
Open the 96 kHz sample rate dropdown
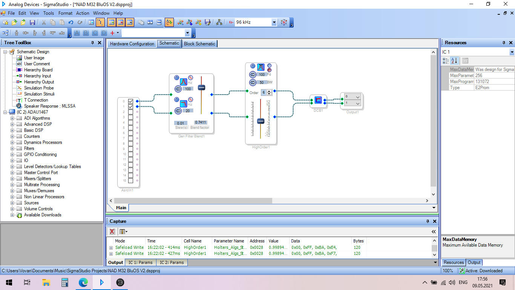pos(274,22)
